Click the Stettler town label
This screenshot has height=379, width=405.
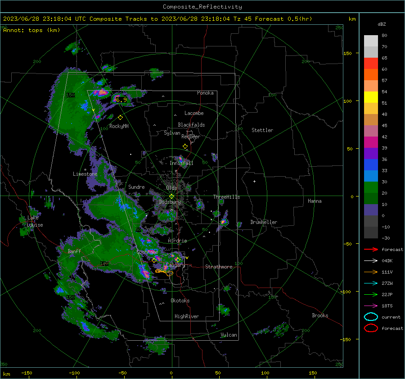tap(262, 130)
